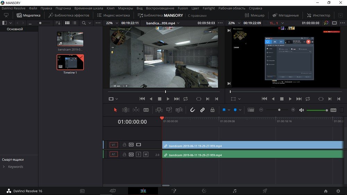Switch media pool to list view
The width and height of the screenshot is (347, 195).
[75, 23]
